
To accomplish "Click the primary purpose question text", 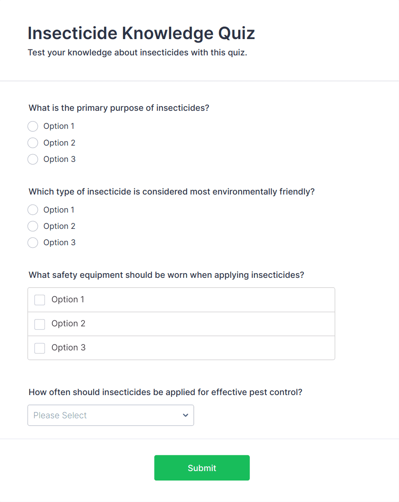I will click(119, 108).
